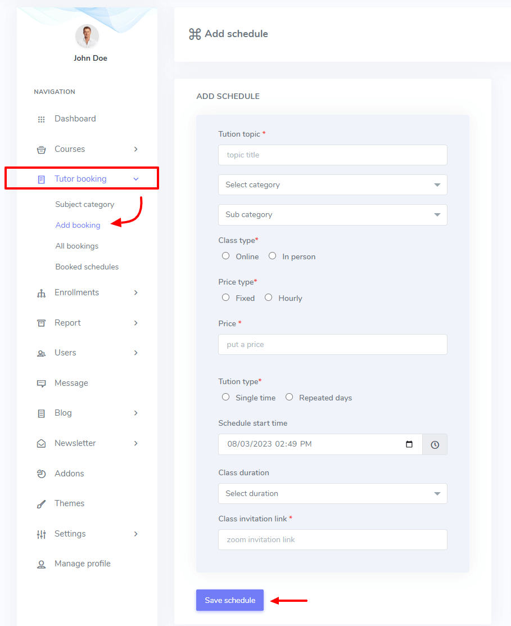This screenshot has width=511, height=626.
Task: Click the Addons icon in sidebar
Action: click(x=41, y=474)
